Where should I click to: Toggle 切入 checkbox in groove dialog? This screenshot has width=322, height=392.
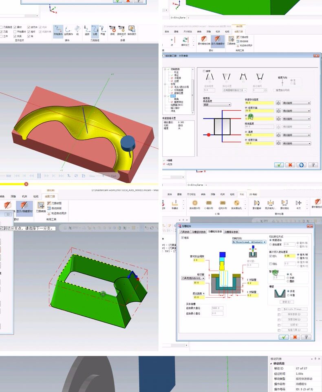point(271,256)
